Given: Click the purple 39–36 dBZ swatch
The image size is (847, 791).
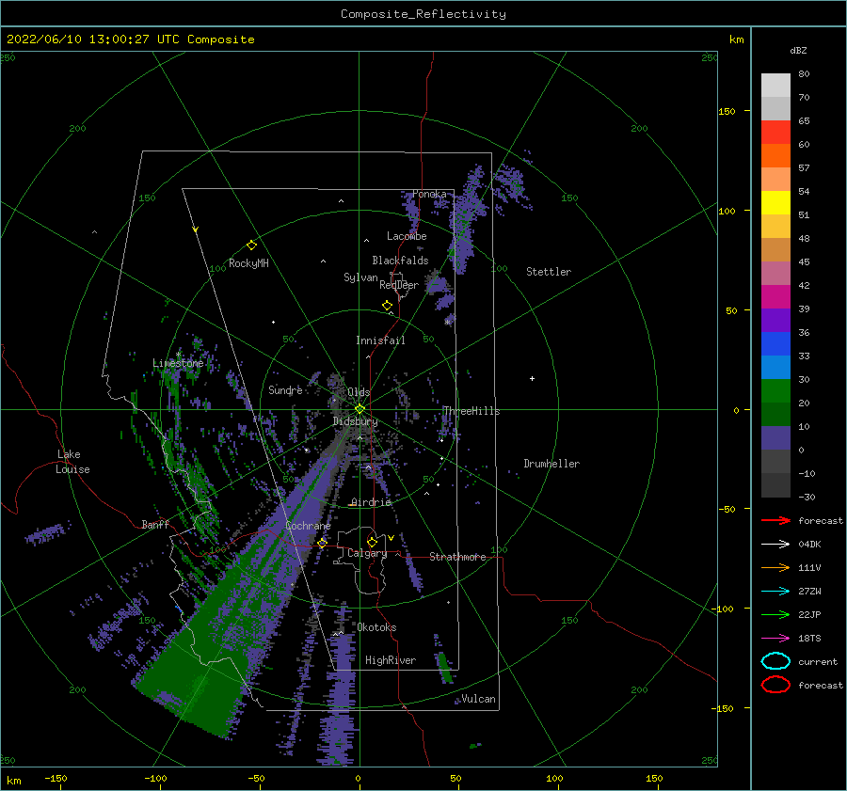Looking at the screenshot, I should pyautogui.click(x=775, y=320).
